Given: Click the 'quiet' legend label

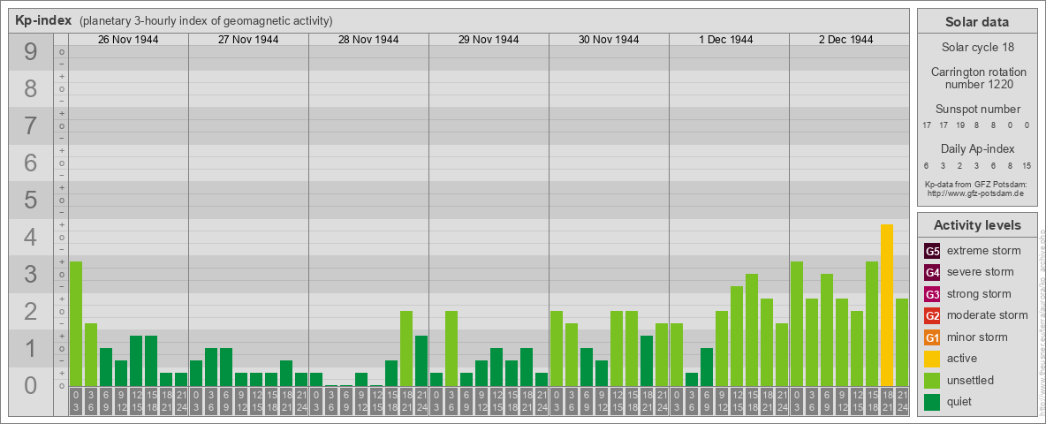Looking at the screenshot, I should pyautogui.click(x=960, y=401).
